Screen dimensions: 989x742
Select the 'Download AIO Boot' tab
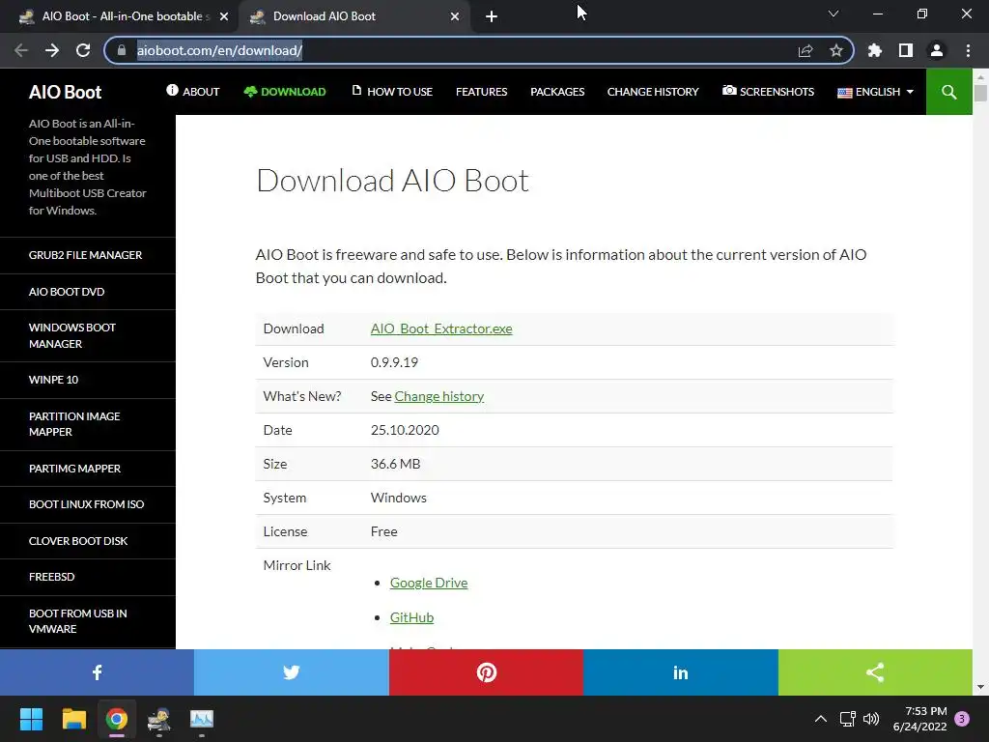[353, 16]
